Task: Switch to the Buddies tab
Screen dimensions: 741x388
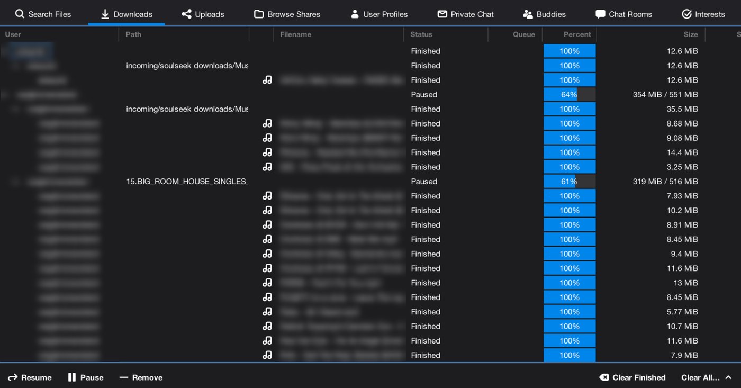Action: click(x=544, y=14)
